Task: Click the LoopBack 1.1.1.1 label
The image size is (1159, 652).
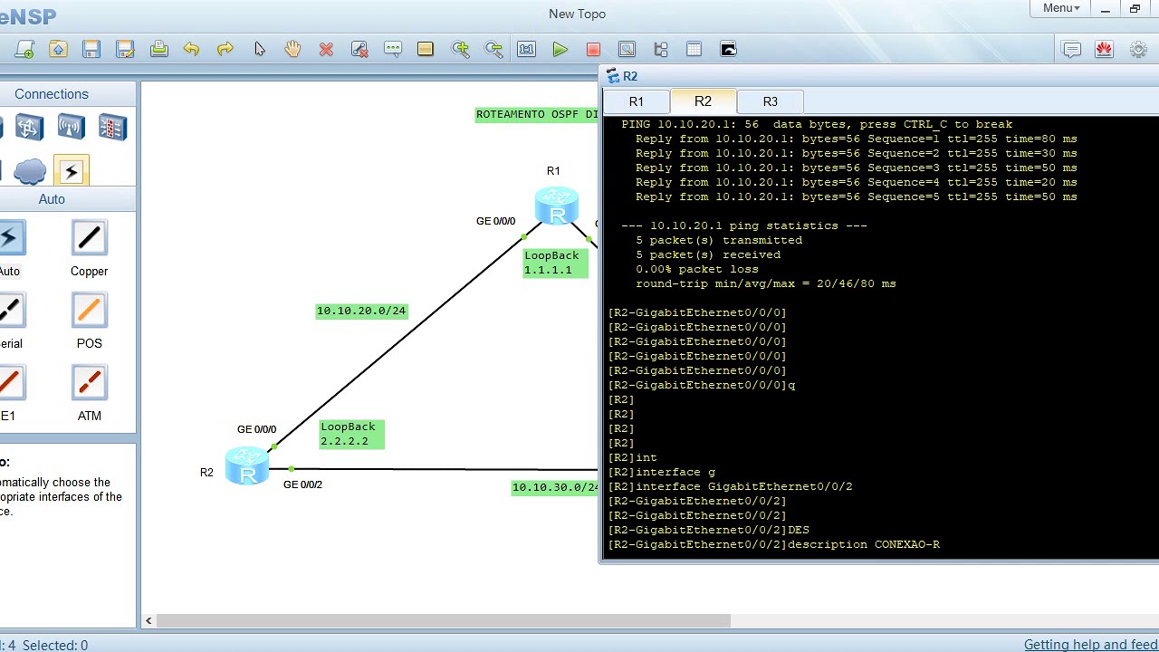Action: 555,263
